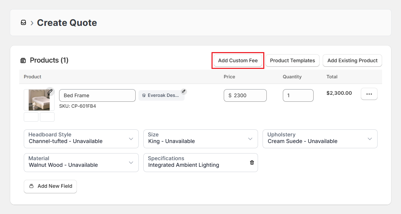
Task: Click the Create Quote title
Action: [67, 23]
